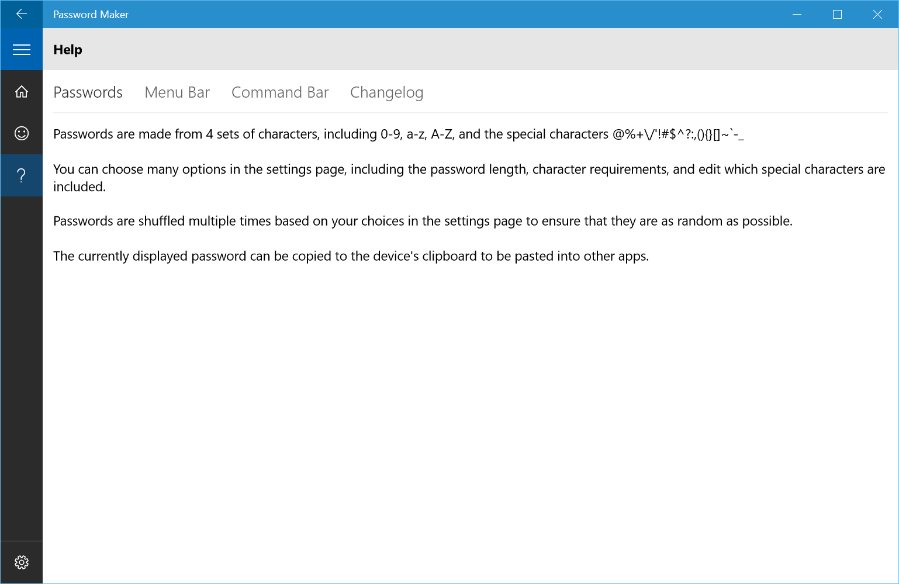Click the special characters string @%+\/'!#$
Image resolution: width=899 pixels, height=584 pixels.
pos(678,134)
